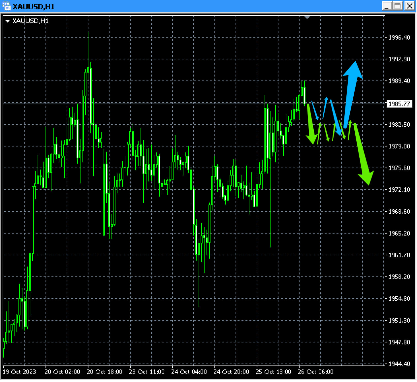
Task: Click the small thin blue upward arrow
Action: click(x=325, y=107)
